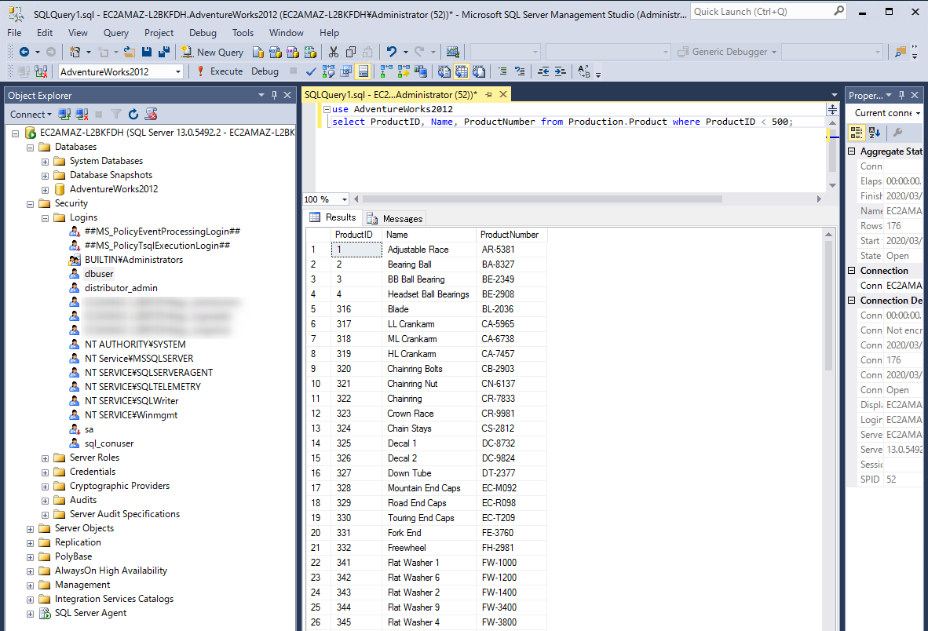Switch to the Messages tab
Screen dimensions: 928x631
pyautogui.click(x=396, y=219)
